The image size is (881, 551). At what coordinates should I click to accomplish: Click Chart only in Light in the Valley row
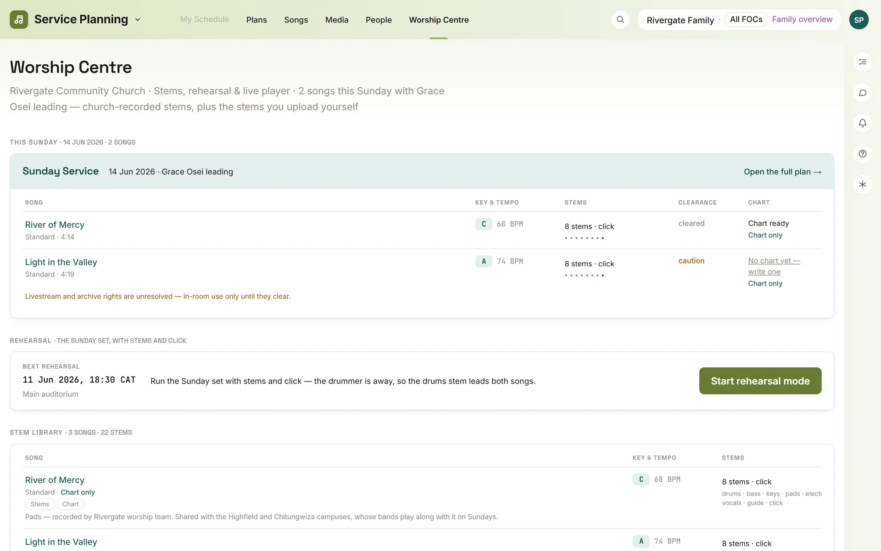point(765,283)
